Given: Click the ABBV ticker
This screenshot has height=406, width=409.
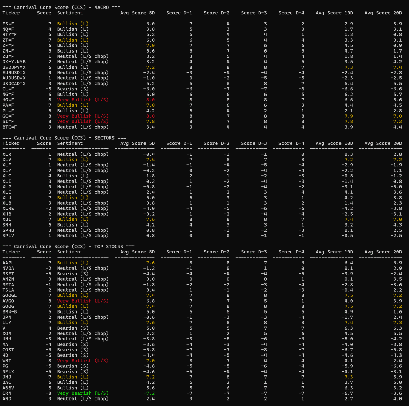Looking at the screenshot, I should point(8,388).
